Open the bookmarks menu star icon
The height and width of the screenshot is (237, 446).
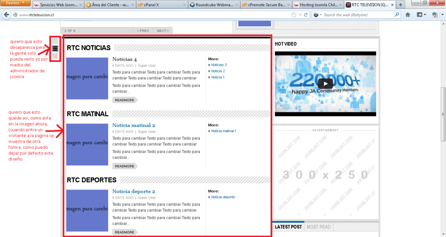point(420,15)
